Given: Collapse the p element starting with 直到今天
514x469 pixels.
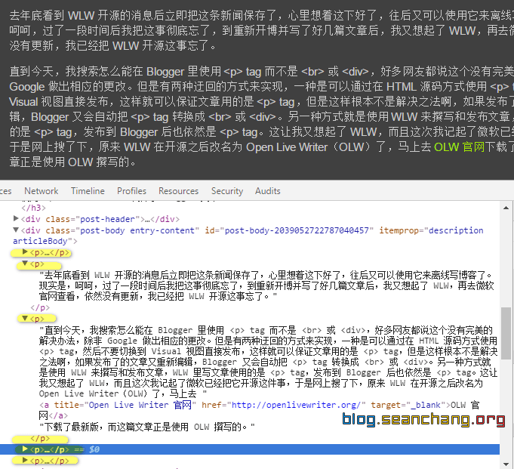Looking at the screenshot, I should (25, 318).
